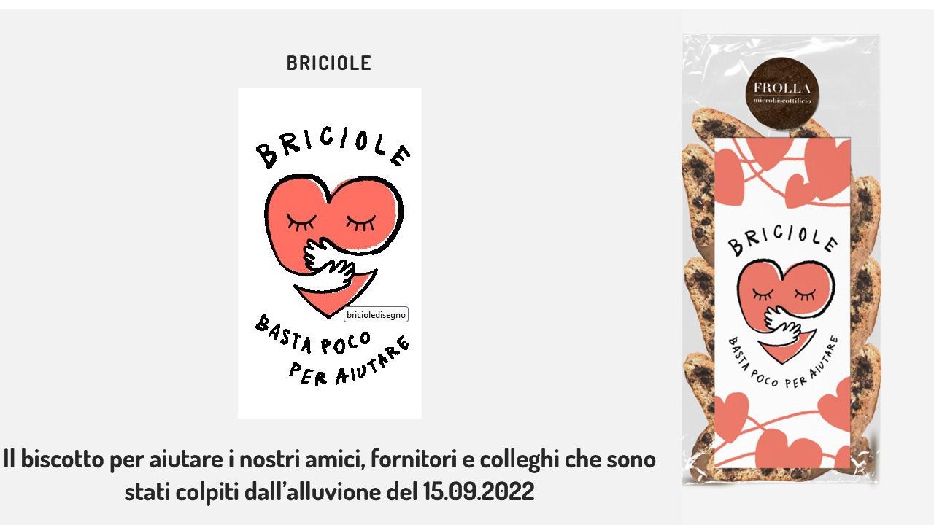Click the bricioledisegno tooltip label

pos(376,314)
